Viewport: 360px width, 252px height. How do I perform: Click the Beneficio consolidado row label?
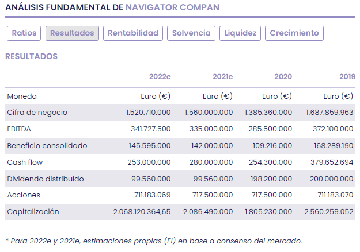(x=47, y=146)
